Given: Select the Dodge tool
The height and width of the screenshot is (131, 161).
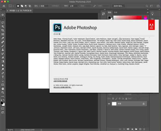Looking at the screenshot, I should [x=3, y=69].
